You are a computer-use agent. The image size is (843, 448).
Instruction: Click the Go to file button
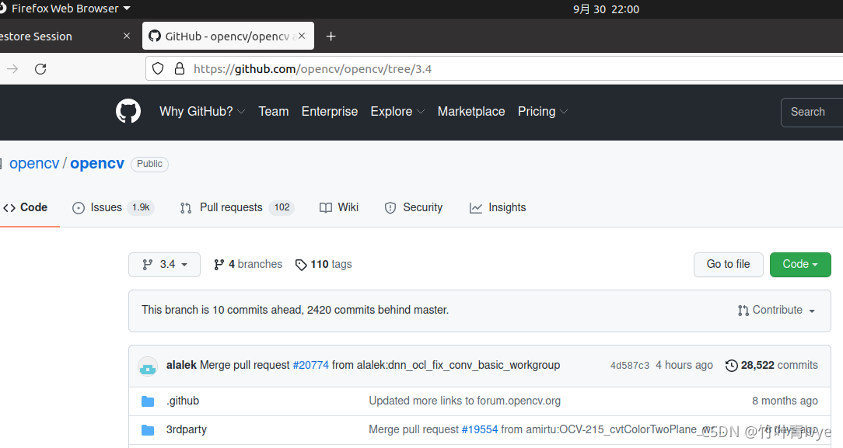pos(729,265)
